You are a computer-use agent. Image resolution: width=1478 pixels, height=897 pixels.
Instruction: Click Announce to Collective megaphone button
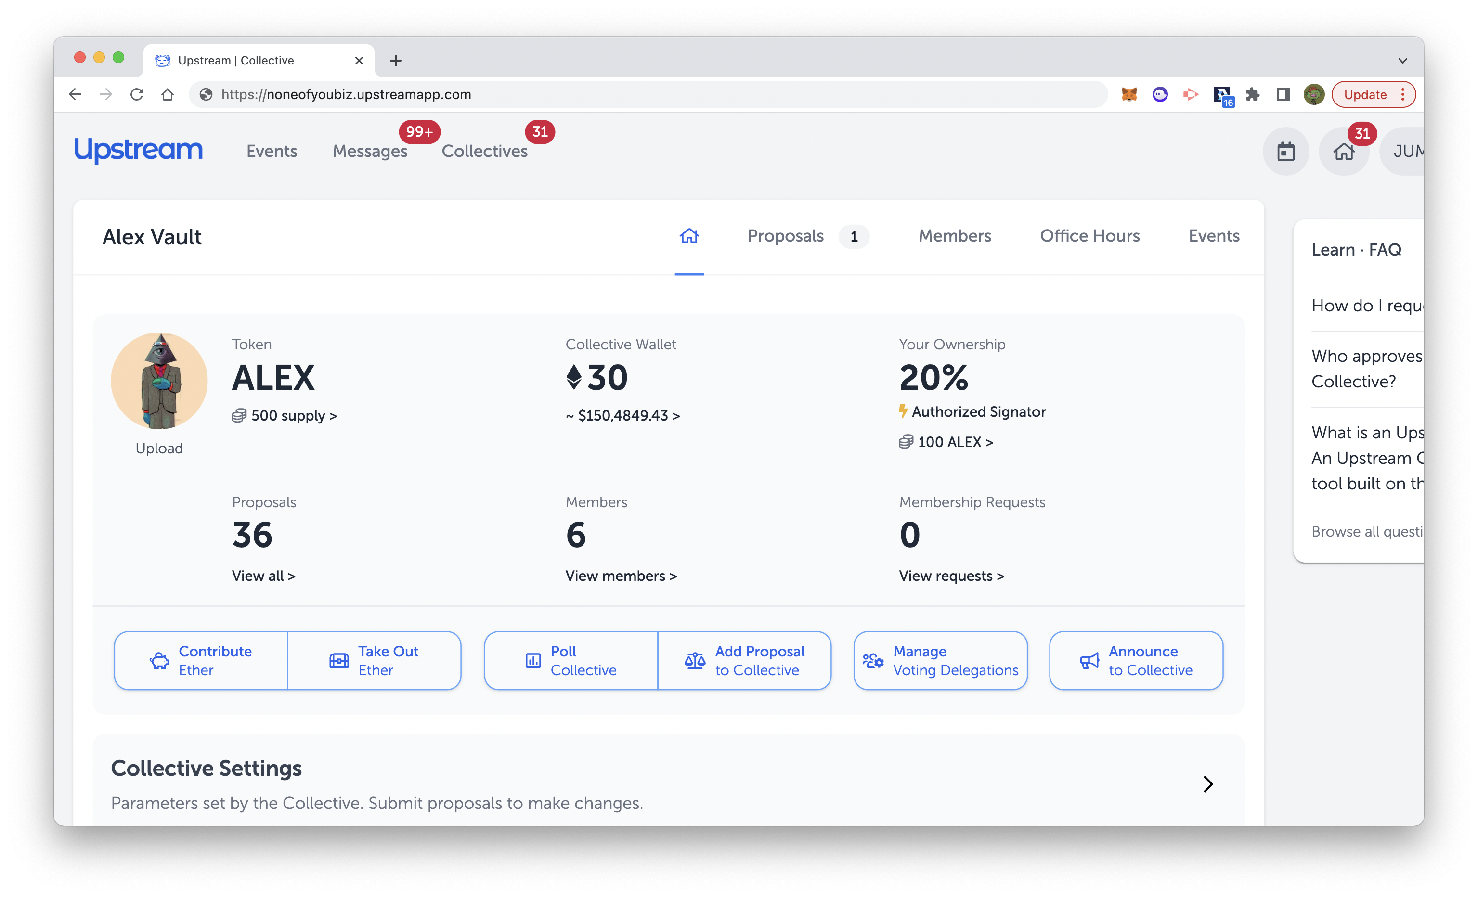pyautogui.click(x=1136, y=660)
